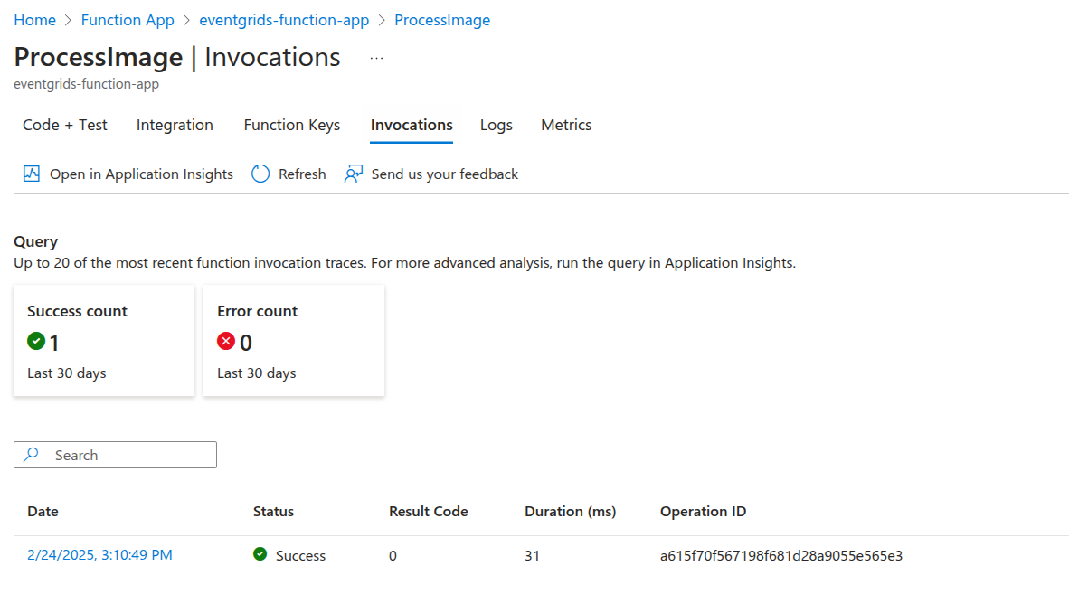Click the red error count icon
This screenshot has height=613, width=1069.
pos(226,341)
